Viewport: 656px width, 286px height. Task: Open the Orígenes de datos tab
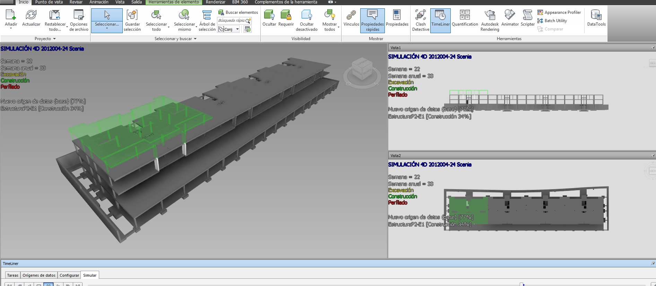coord(39,275)
